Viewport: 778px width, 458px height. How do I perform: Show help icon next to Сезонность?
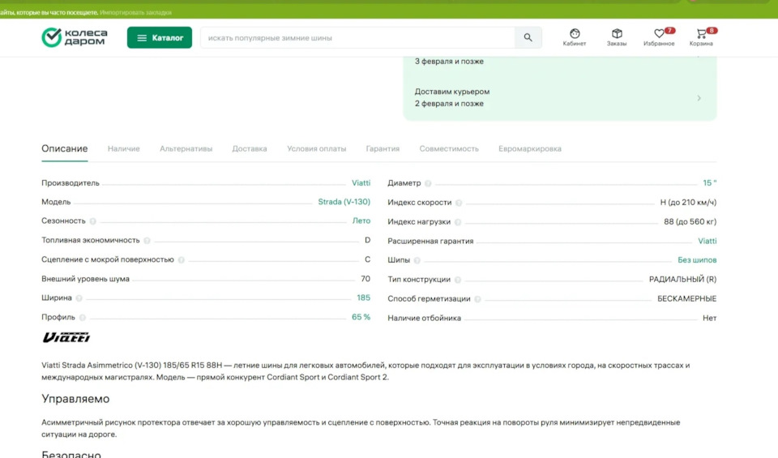92,221
